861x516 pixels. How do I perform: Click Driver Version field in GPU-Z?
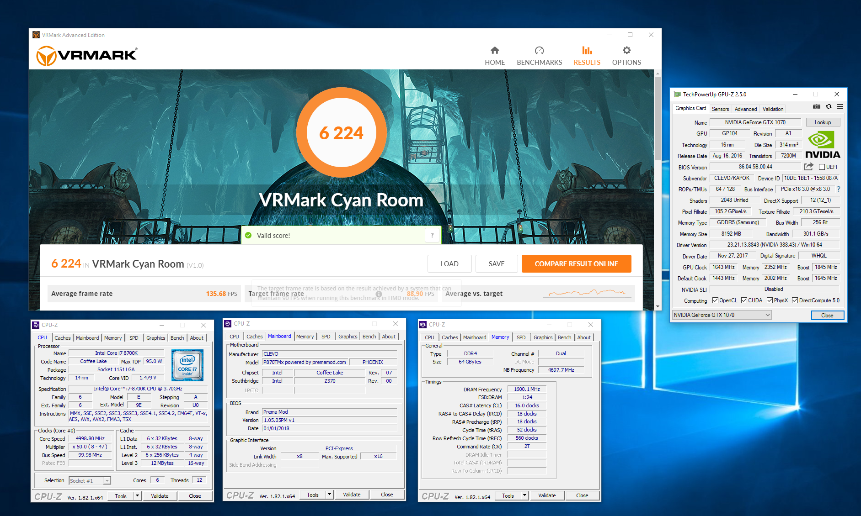pyautogui.click(x=775, y=245)
